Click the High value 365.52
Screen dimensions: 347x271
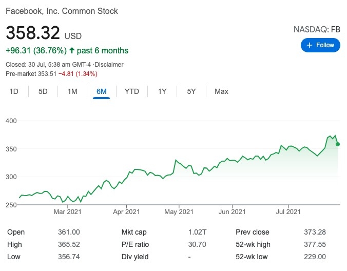tap(69, 244)
